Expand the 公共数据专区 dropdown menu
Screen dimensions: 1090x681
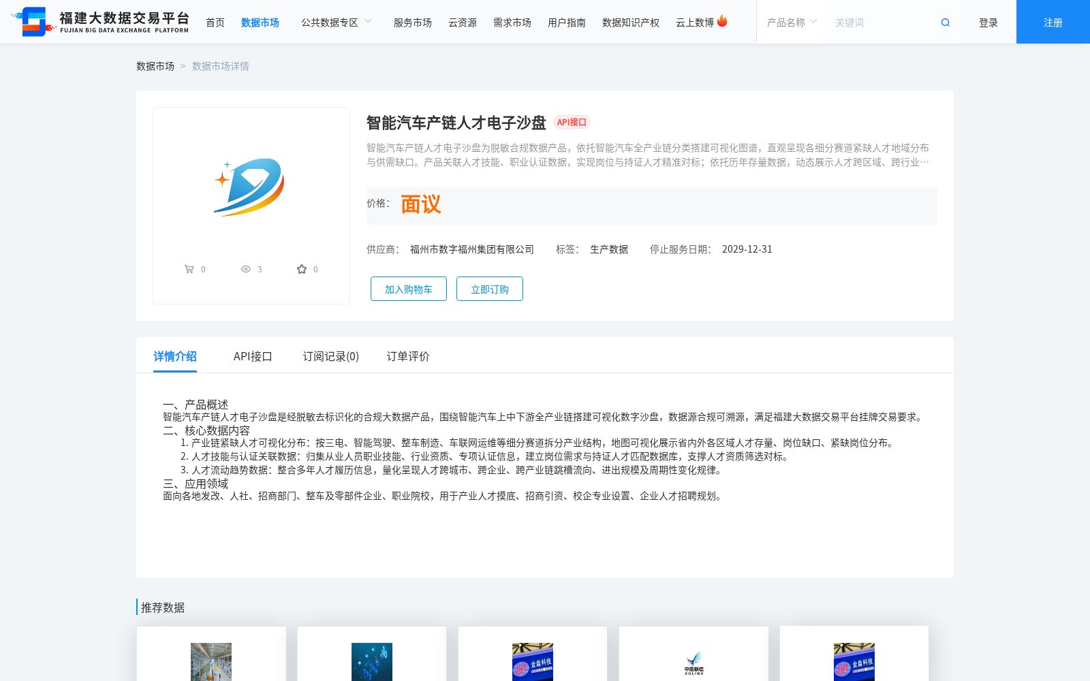337,22
